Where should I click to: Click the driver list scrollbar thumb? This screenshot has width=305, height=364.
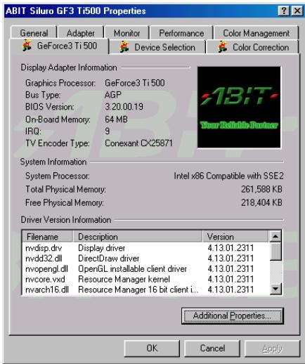tap(275, 251)
